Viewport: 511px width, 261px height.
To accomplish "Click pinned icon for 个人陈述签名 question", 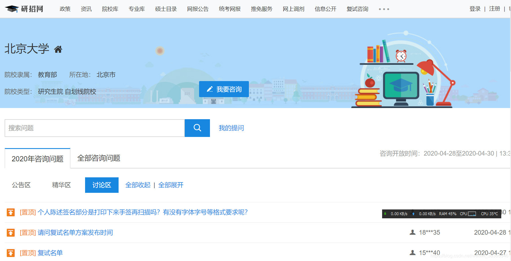I will tap(11, 212).
